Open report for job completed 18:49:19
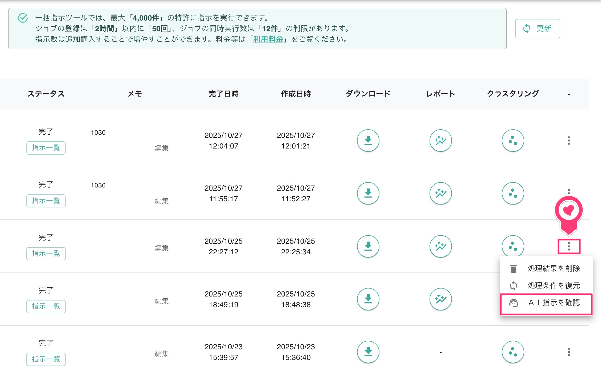601x377 pixels. click(440, 299)
